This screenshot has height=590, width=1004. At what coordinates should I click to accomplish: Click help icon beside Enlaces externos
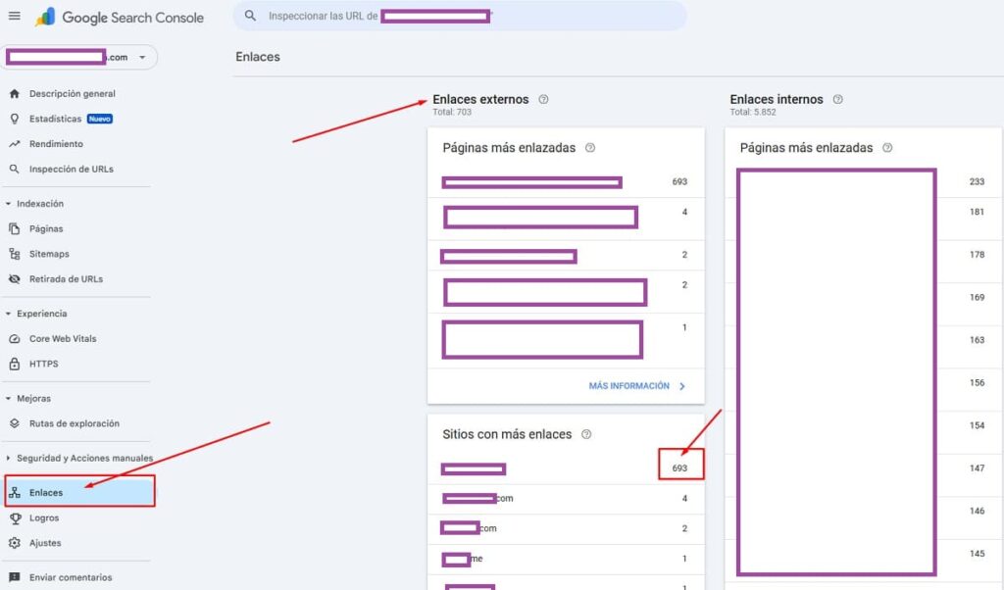pos(543,99)
